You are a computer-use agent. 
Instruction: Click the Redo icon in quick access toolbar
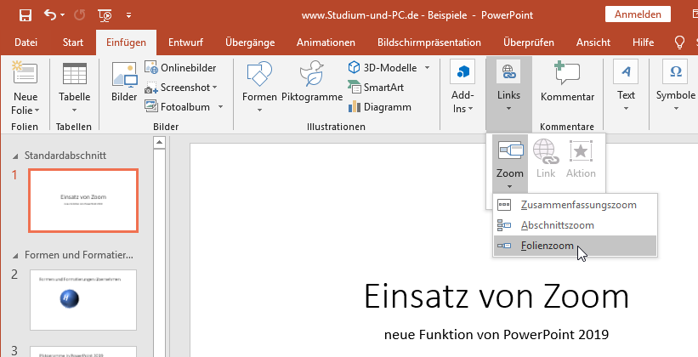[80, 15]
